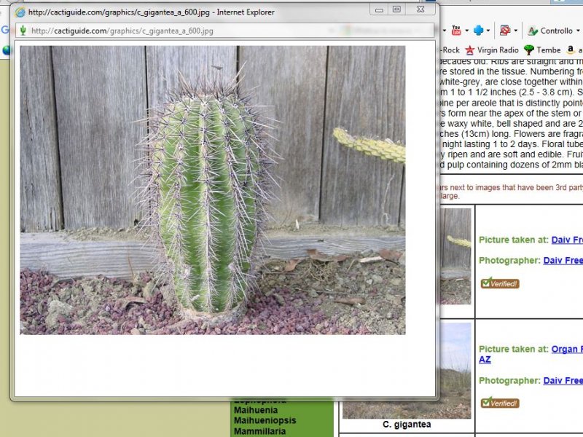
Task: Click the Organ photo location link
Action: point(566,350)
